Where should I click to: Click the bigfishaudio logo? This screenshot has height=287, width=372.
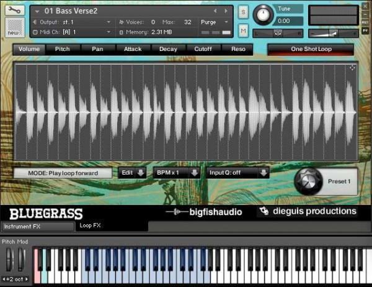204,212
